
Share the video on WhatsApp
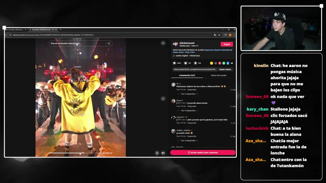pos(224,63)
